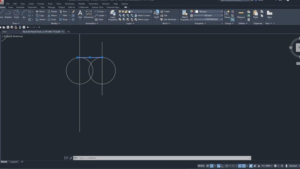Click the Leader button
The width and height of the screenshot is (300, 169).
[100, 15]
